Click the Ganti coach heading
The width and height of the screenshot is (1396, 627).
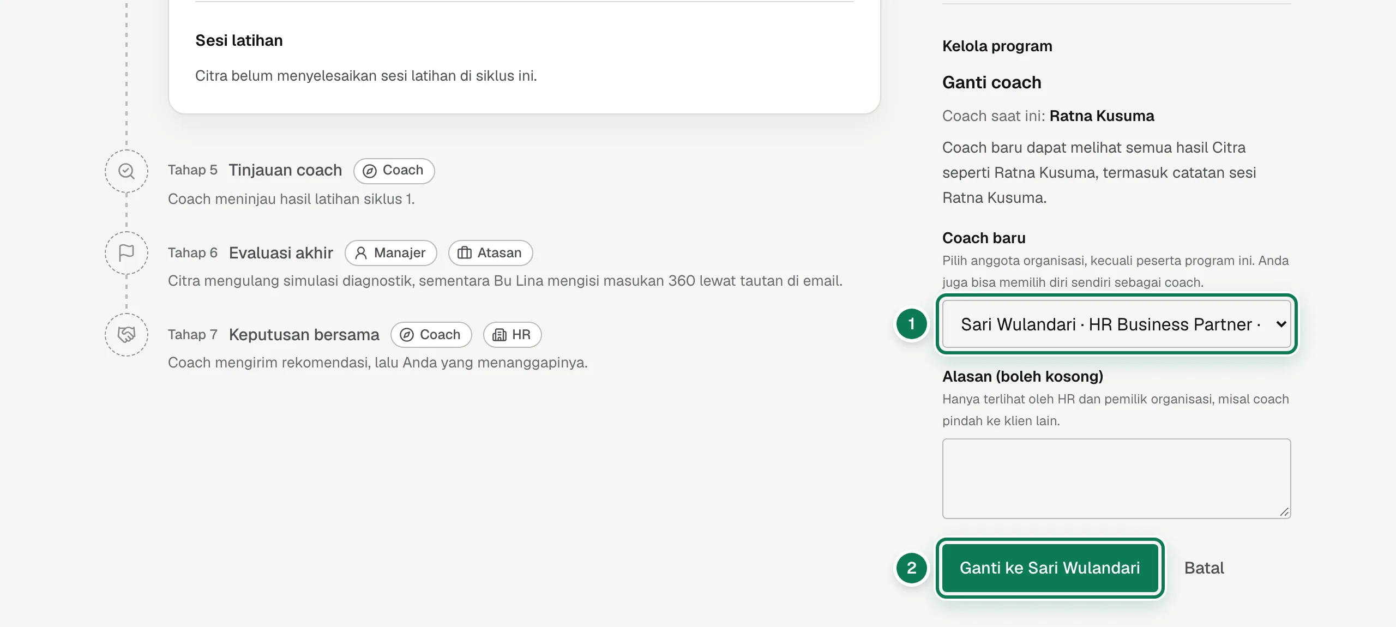click(991, 82)
